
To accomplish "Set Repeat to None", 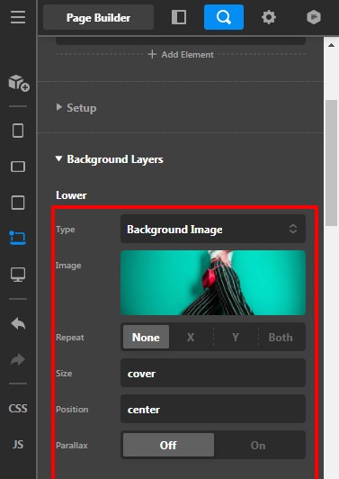I will pyautogui.click(x=146, y=337).
